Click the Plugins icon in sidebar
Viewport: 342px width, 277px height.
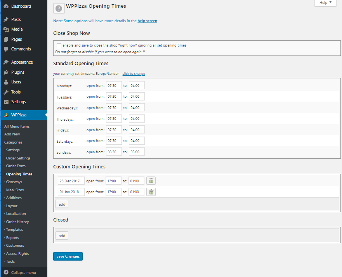coord(6,72)
